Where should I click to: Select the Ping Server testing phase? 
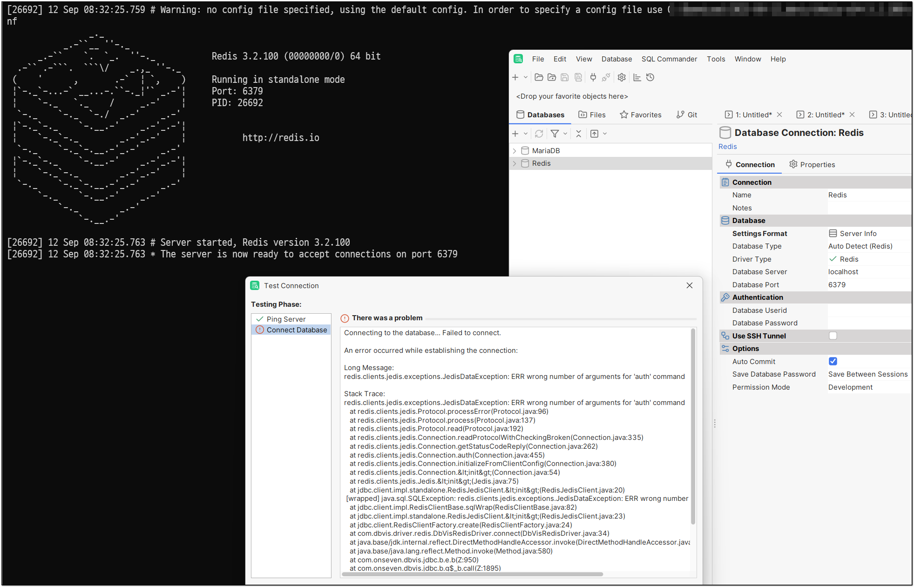tap(291, 319)
